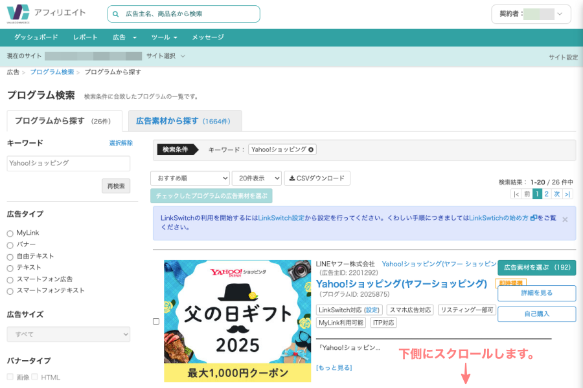Open the 20件表示 count dropdown

click(x=257, y=178)
